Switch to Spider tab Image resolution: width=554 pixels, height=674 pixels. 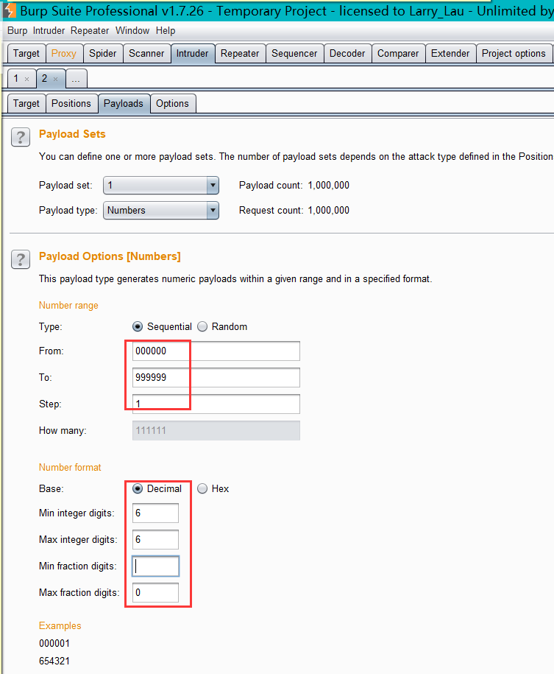(x=103, y=53)
